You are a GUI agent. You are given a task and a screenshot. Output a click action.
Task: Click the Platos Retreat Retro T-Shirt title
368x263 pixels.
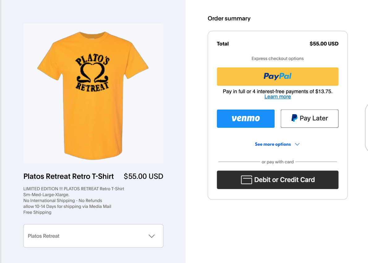(69, 176)
